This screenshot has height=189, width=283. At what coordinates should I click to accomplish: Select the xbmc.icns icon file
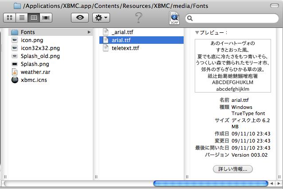(x=34, y=80)
